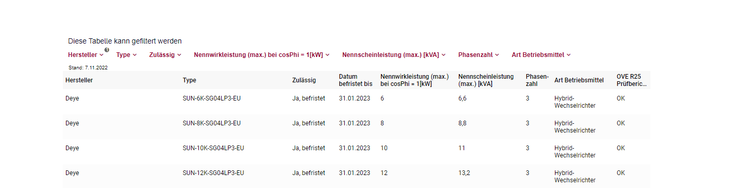
Task: Click the info icon beside Hersteller filter
Action: coord(106,50)
